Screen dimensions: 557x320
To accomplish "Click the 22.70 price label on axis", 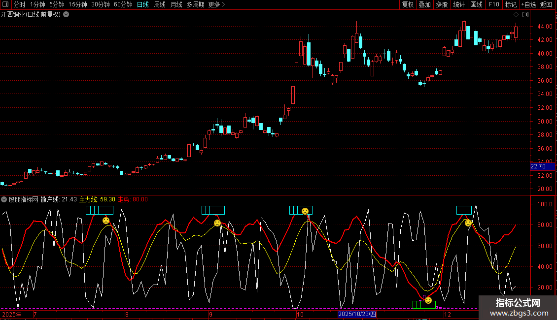I will tap(542, 166).
